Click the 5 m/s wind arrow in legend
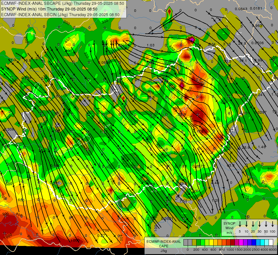 click(240, 224)
